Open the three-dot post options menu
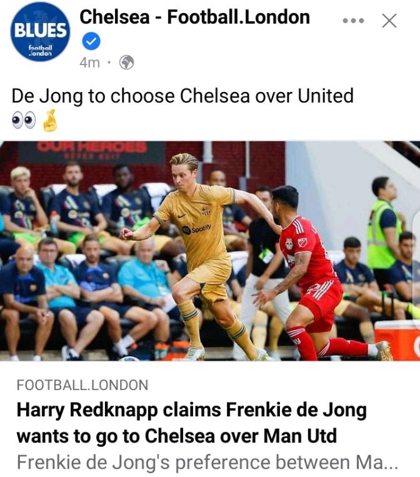The width and height of the screenshot is (420, 477). point(353,21)
